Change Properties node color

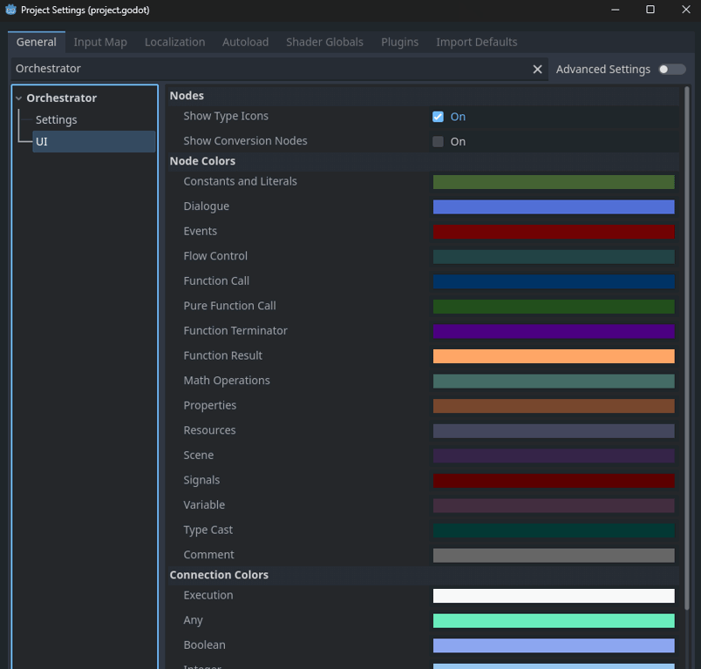coord(554,406)
